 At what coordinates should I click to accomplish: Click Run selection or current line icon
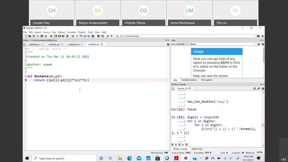pos(63,36)
